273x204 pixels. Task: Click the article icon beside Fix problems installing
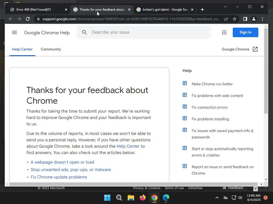185,118
